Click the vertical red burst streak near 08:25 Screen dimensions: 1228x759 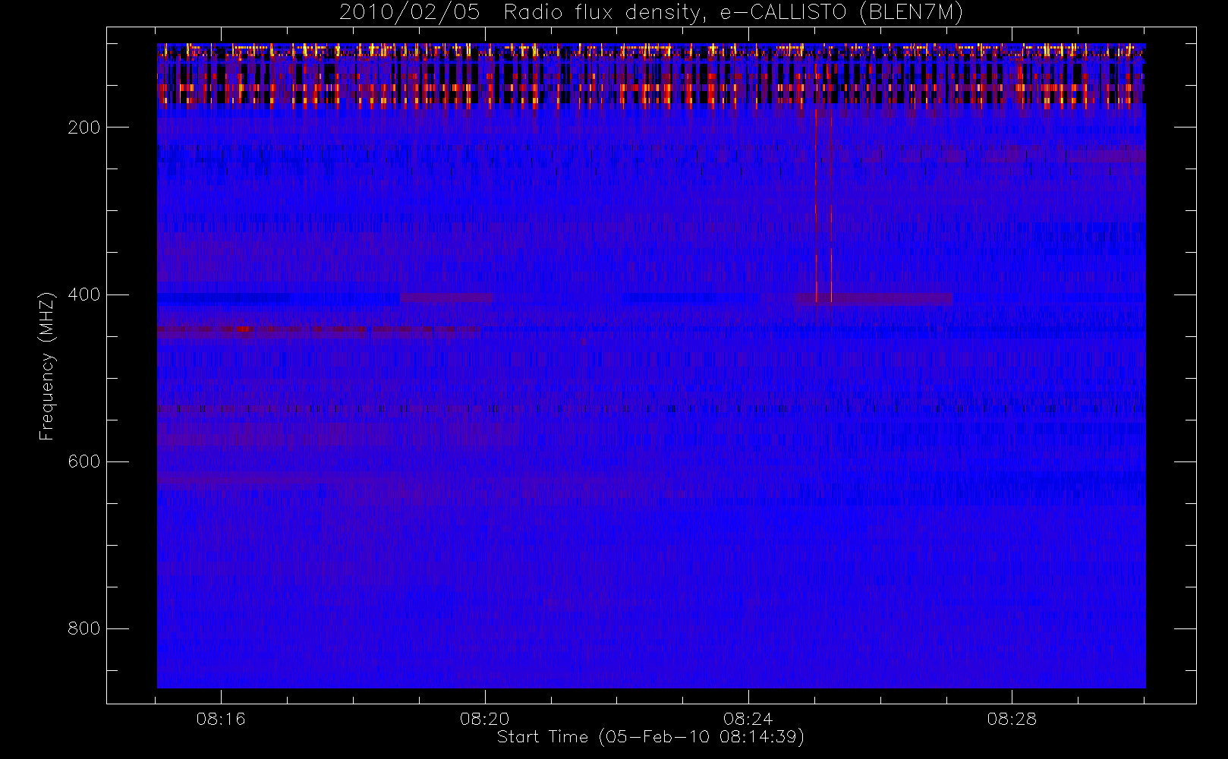(x=816, y=206)
